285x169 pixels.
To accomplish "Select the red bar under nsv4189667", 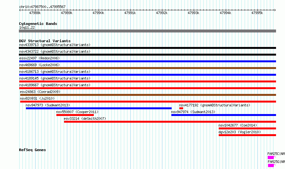I will pyautogui.click(x=147, y=88).
